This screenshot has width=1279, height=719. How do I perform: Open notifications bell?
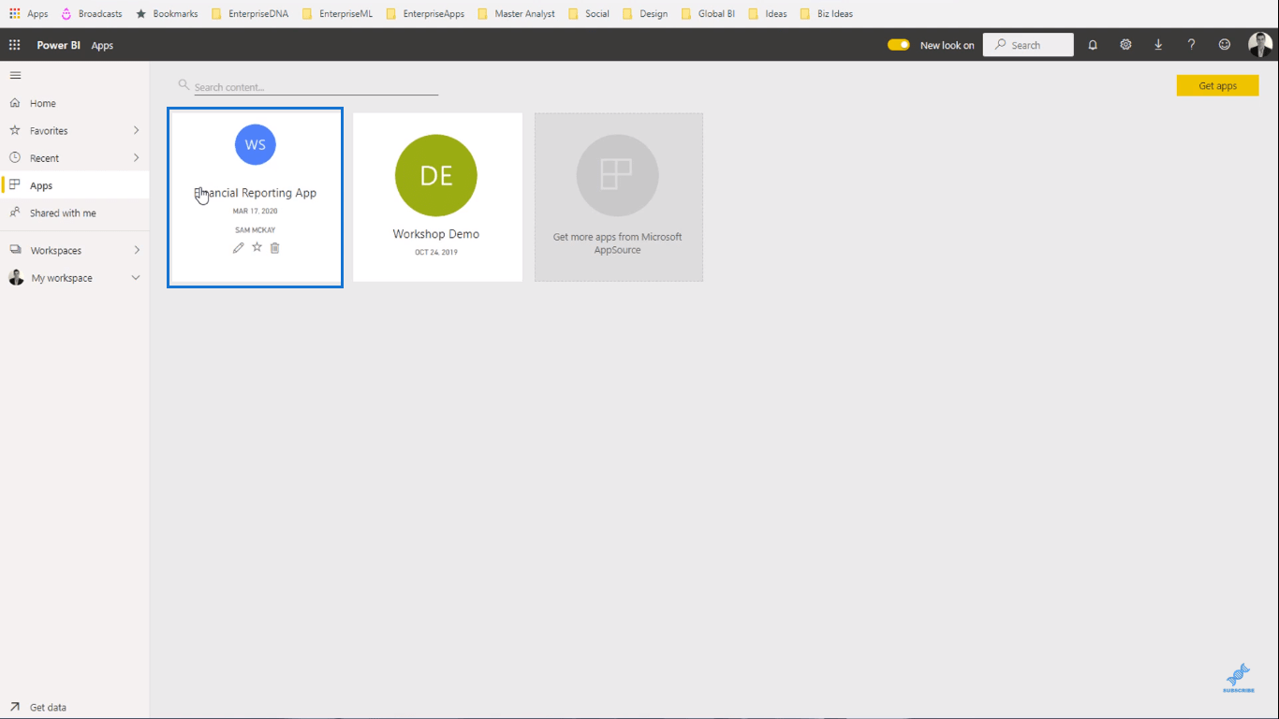(1093, 45)
